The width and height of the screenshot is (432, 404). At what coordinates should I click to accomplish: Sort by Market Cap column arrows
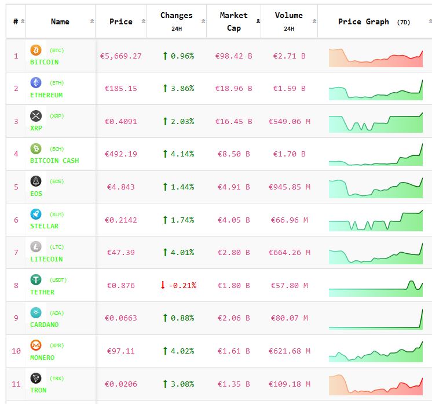(258, 21)
